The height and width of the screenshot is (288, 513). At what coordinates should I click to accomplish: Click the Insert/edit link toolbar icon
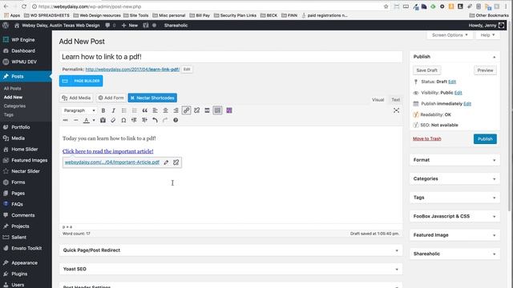click(x=187, y=110)
